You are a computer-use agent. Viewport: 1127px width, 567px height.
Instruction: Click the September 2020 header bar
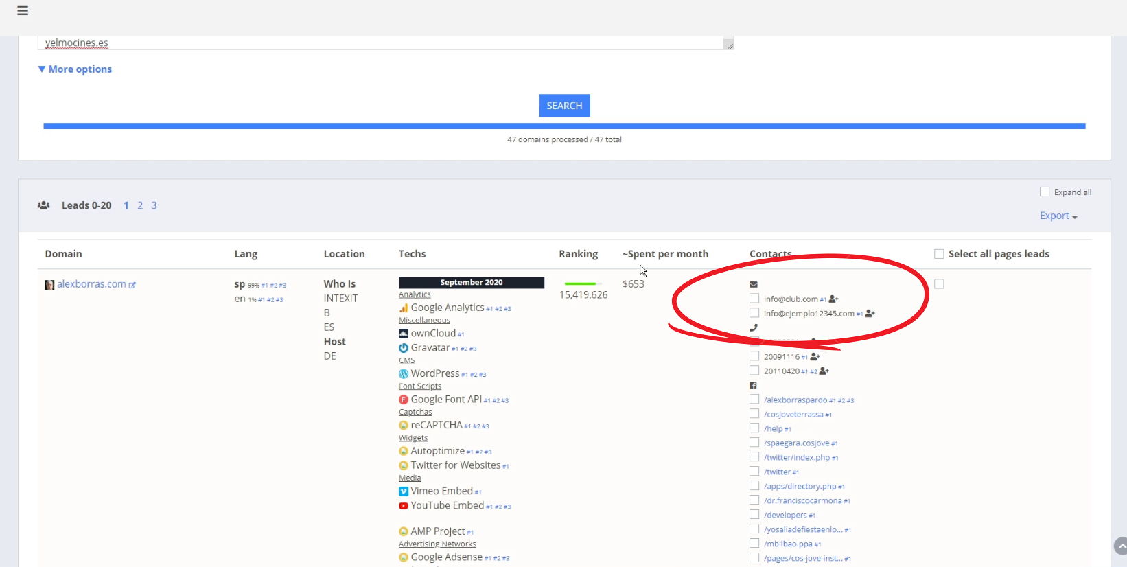click(472, 282)
